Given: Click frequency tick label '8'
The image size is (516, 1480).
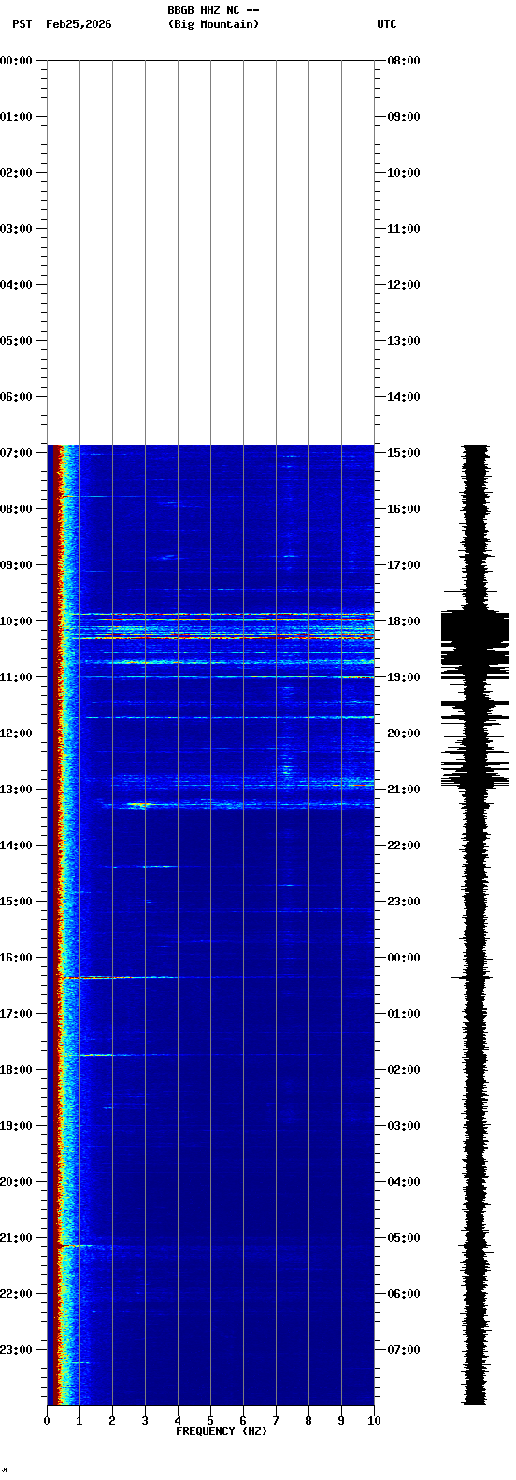Looking at the screenshot, I should pyautogui.click(x=308, y=1421).
